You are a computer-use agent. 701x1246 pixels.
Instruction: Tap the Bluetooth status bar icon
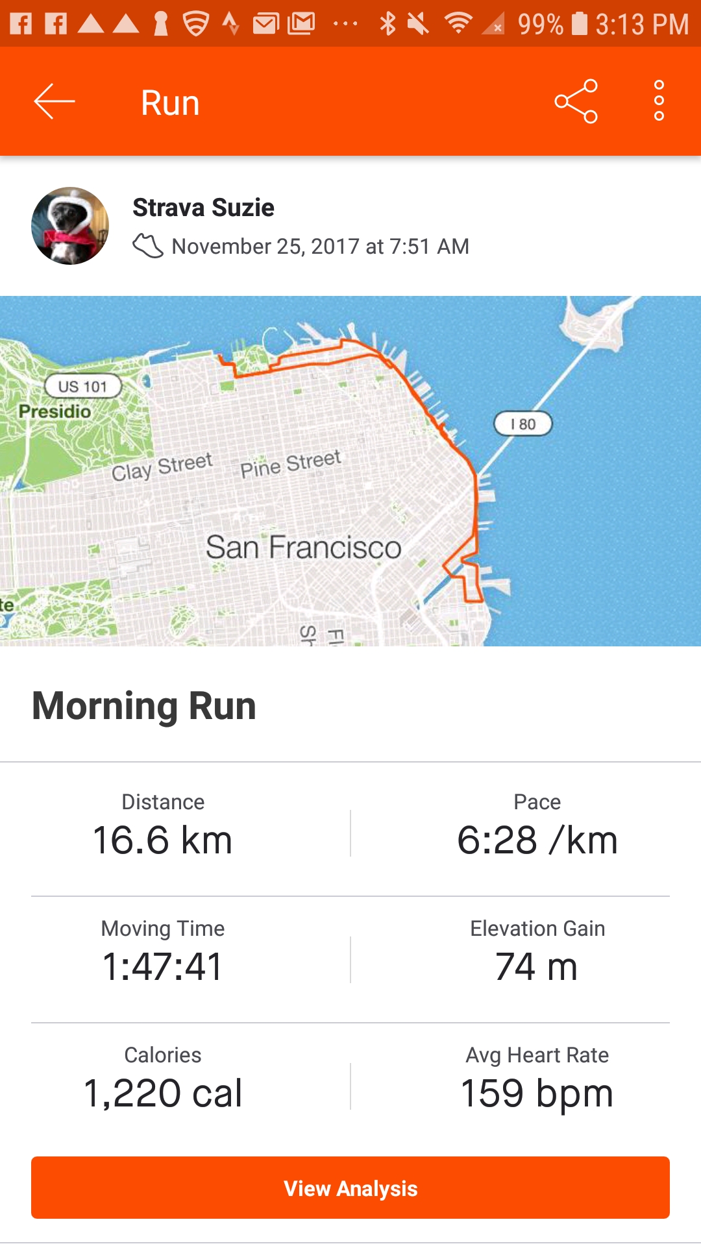click(x=387, y=24)
